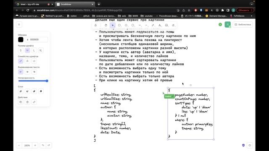Reset zoom via the 100% button
This screenshot has width=269, height=151.
pyautogui.click(x=27, y=146)
